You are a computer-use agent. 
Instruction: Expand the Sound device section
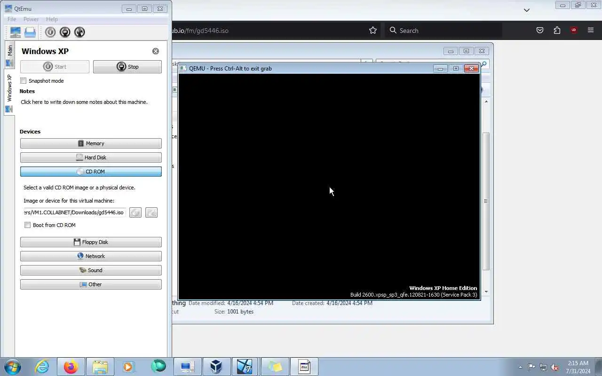91,270
